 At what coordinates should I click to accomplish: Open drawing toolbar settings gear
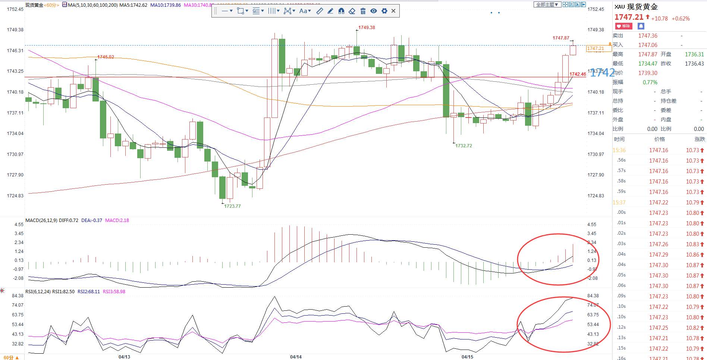(384, 11)
